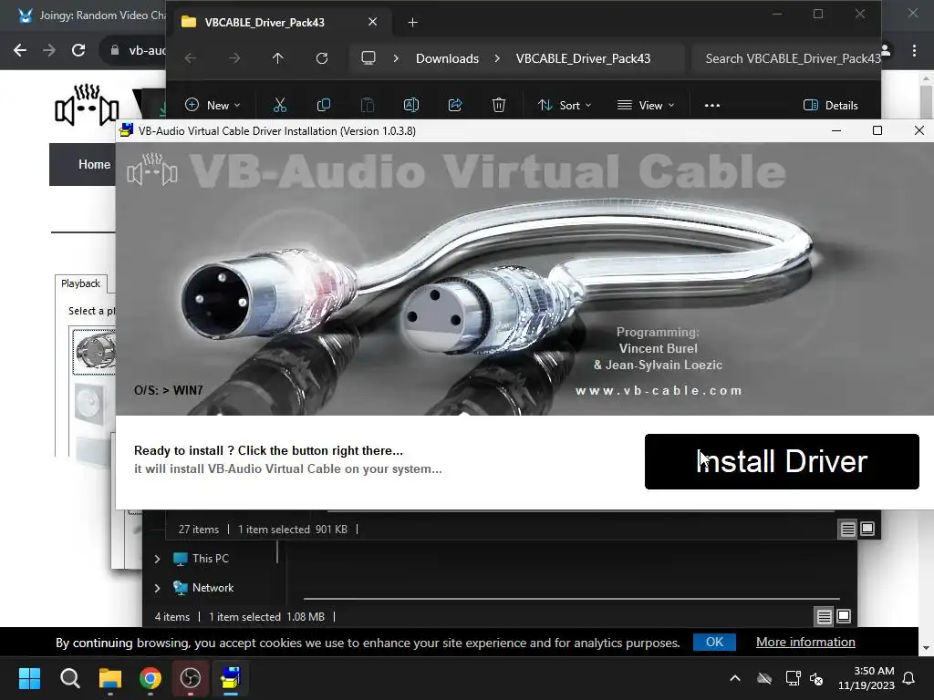Click muted volume icon in system tray

[816, 678]
